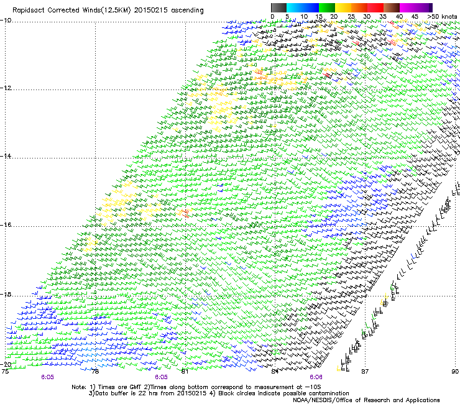This screenshot has height=404, width=460.
Task: Click the 78 longitude axis label
Action: click(95, 372)
